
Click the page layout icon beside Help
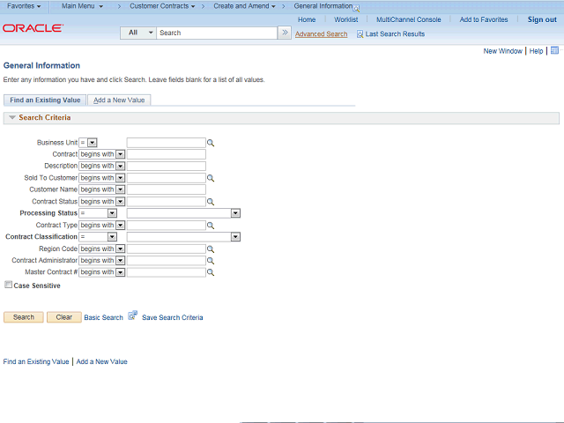pos(554,50)
